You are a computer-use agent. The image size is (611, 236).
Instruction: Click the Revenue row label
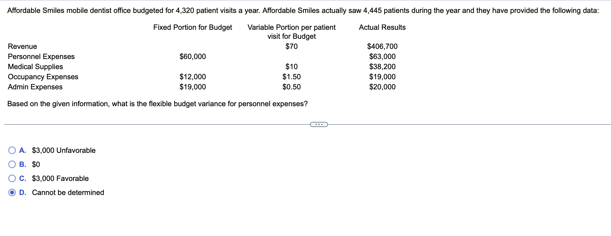22,46
